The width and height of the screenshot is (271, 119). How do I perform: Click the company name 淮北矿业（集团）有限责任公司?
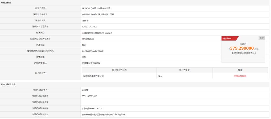click(x=96, y=8)
